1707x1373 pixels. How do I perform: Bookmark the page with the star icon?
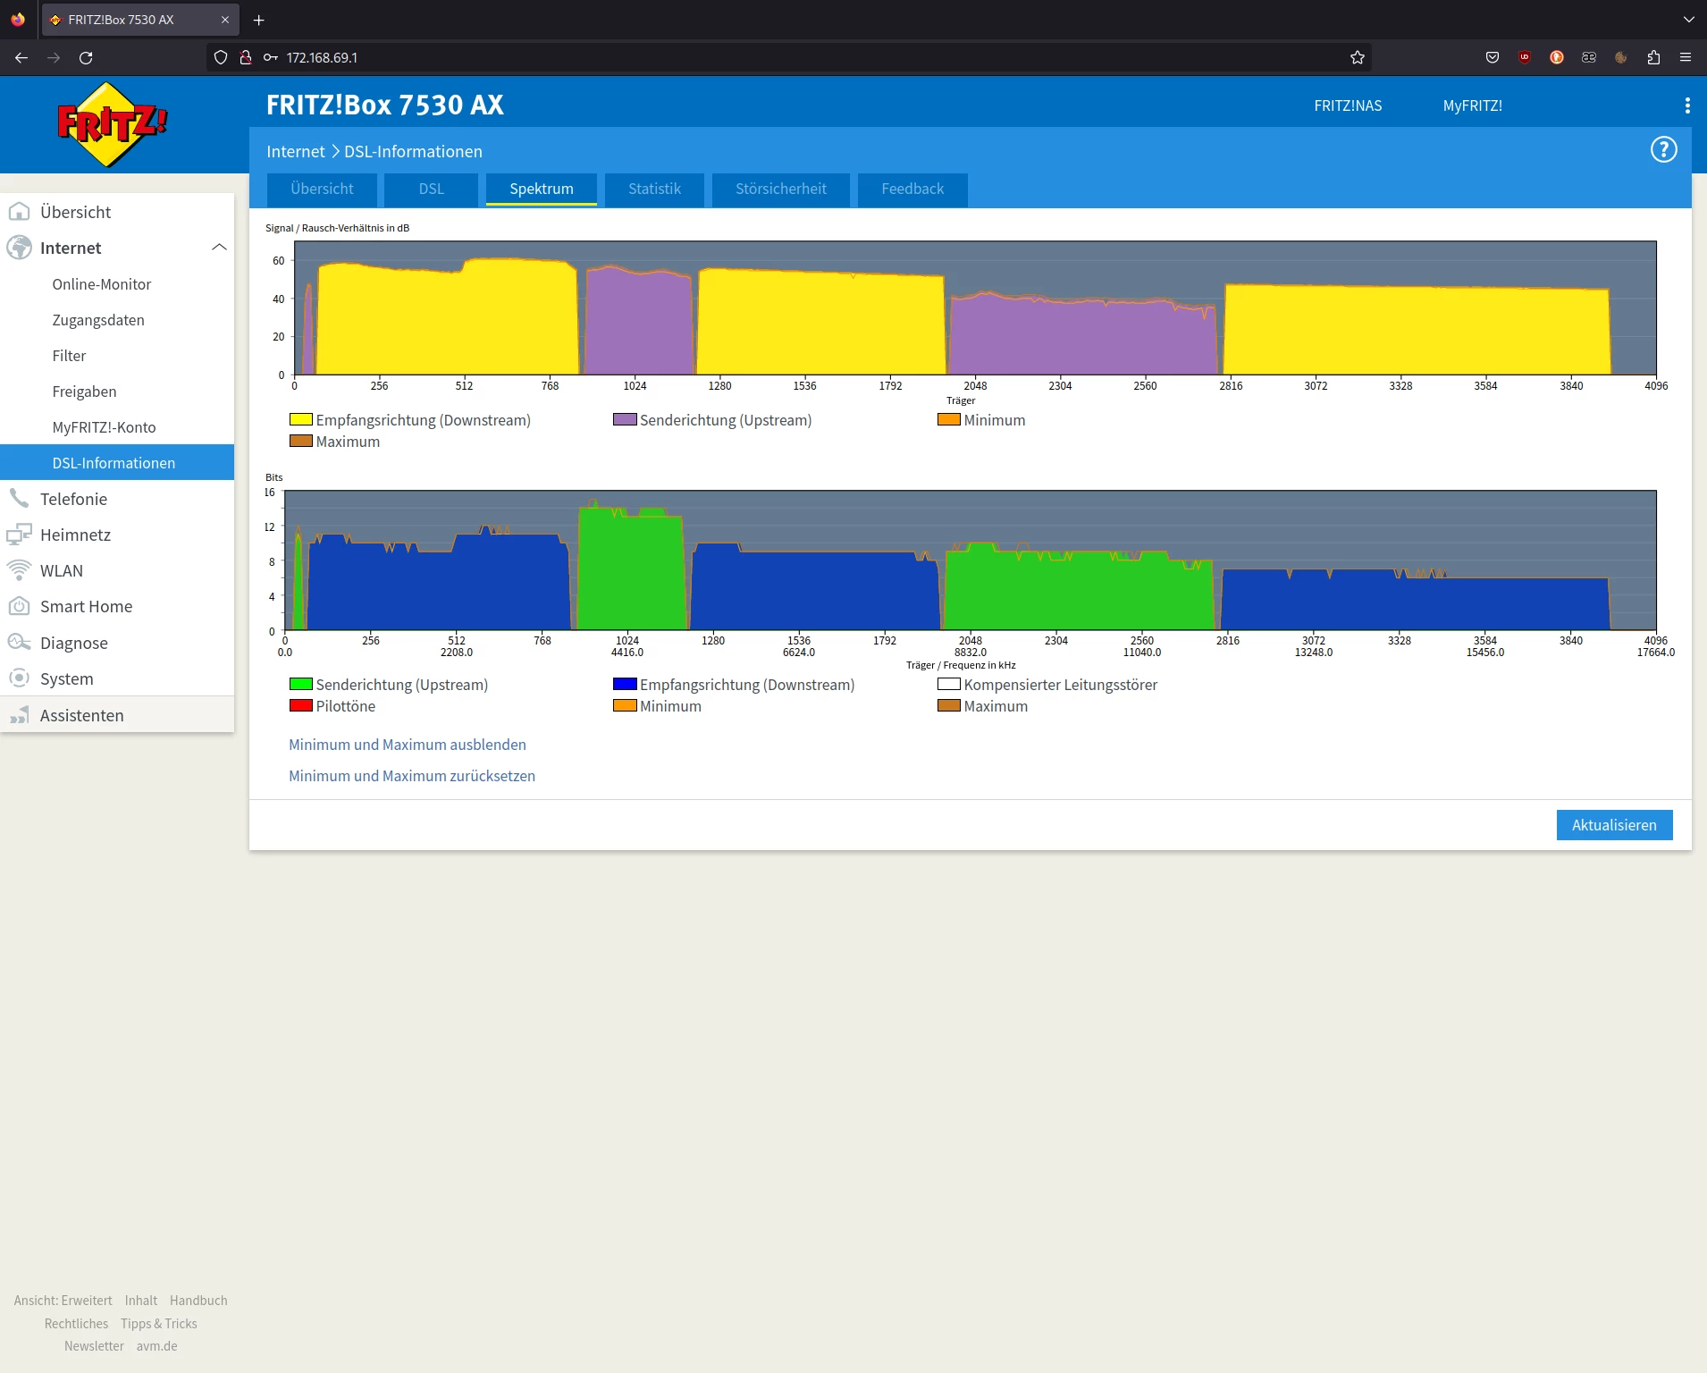tap(1358, 57)
